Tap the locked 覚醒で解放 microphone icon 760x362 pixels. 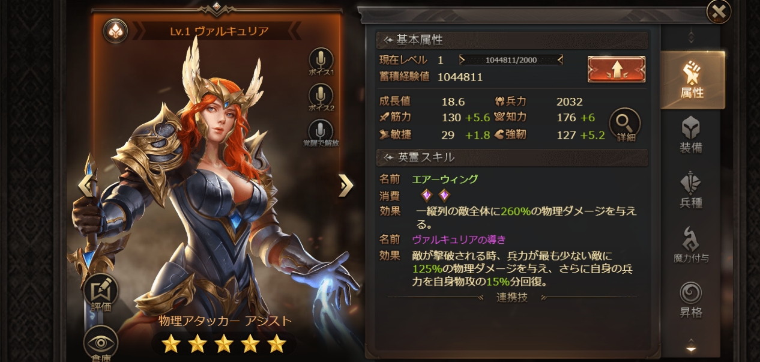tap(321, 132)
